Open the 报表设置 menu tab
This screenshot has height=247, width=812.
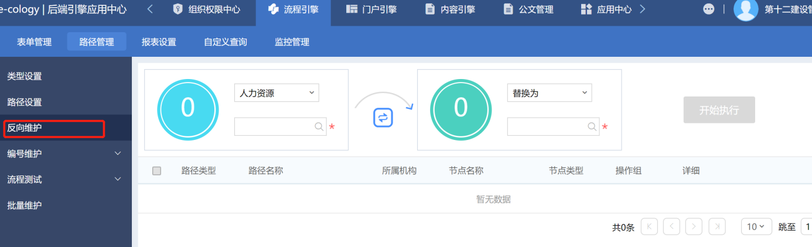point(159,42)
